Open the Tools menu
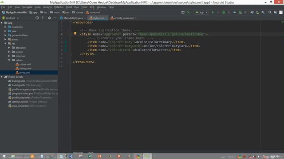Viewport: 284px width, 159px height. point(84,7)
